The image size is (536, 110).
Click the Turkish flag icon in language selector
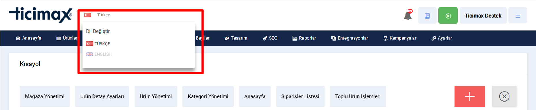(88, 15)
